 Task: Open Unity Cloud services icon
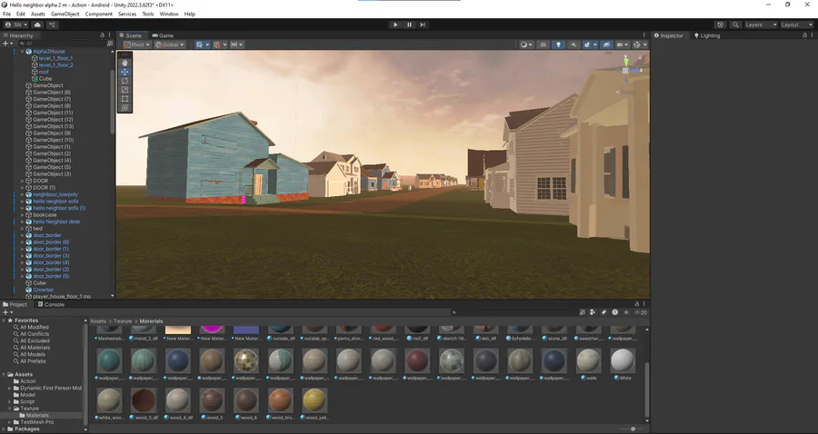(37, 25)
